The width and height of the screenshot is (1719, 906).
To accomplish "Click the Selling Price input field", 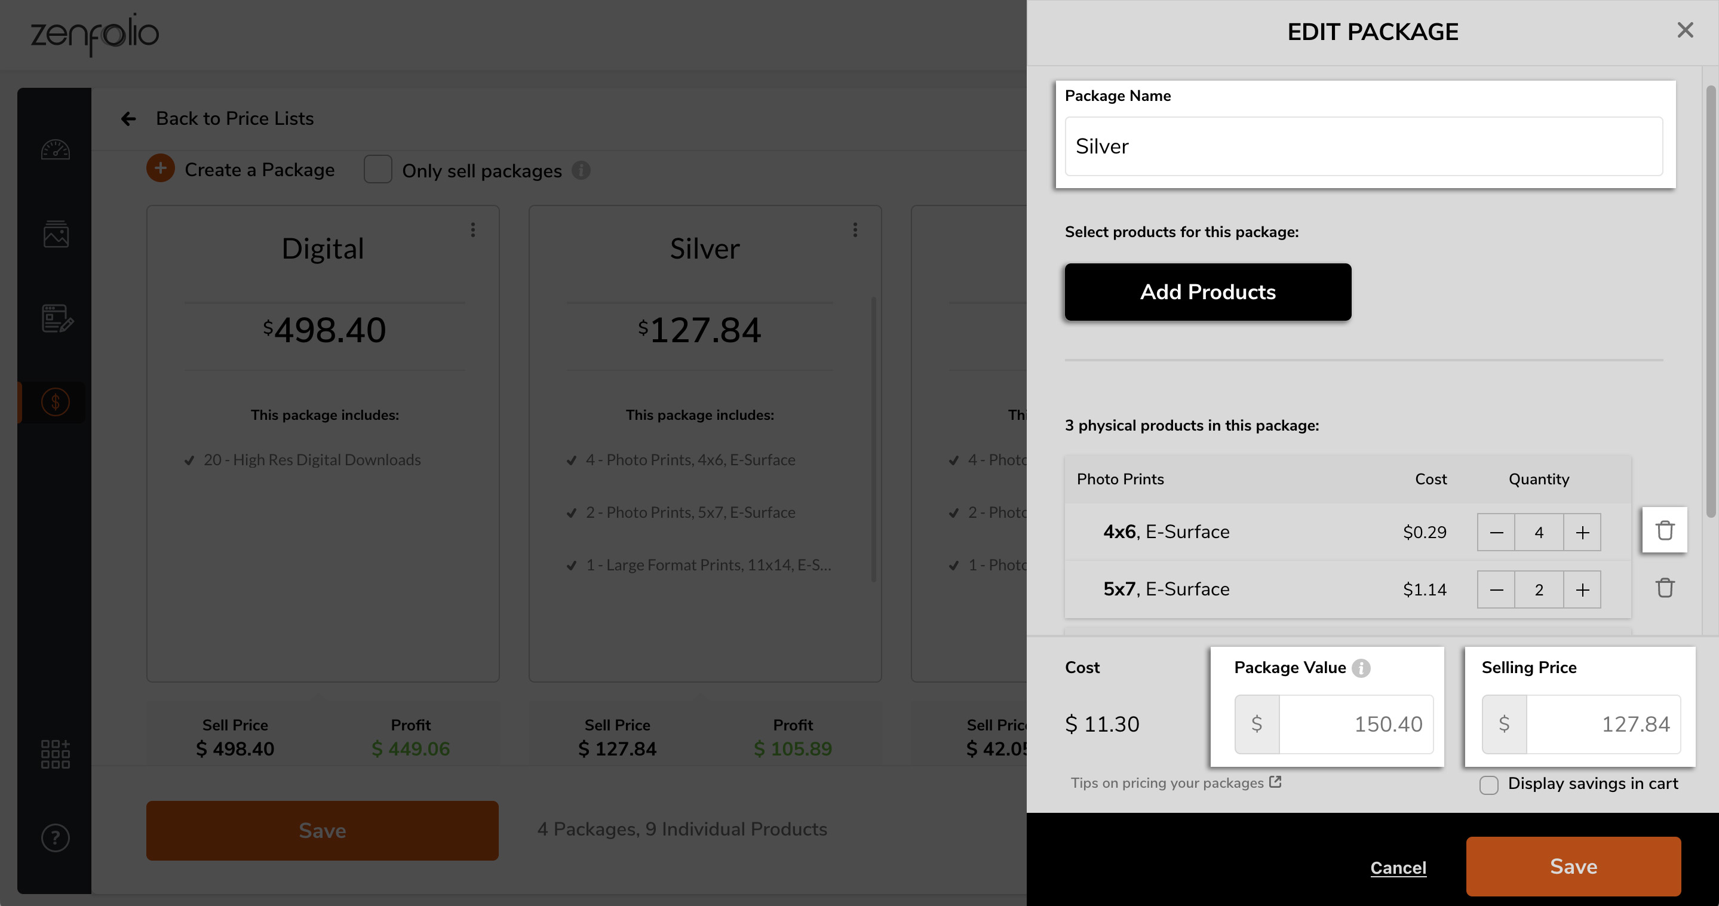I will tap(1603, 724).
